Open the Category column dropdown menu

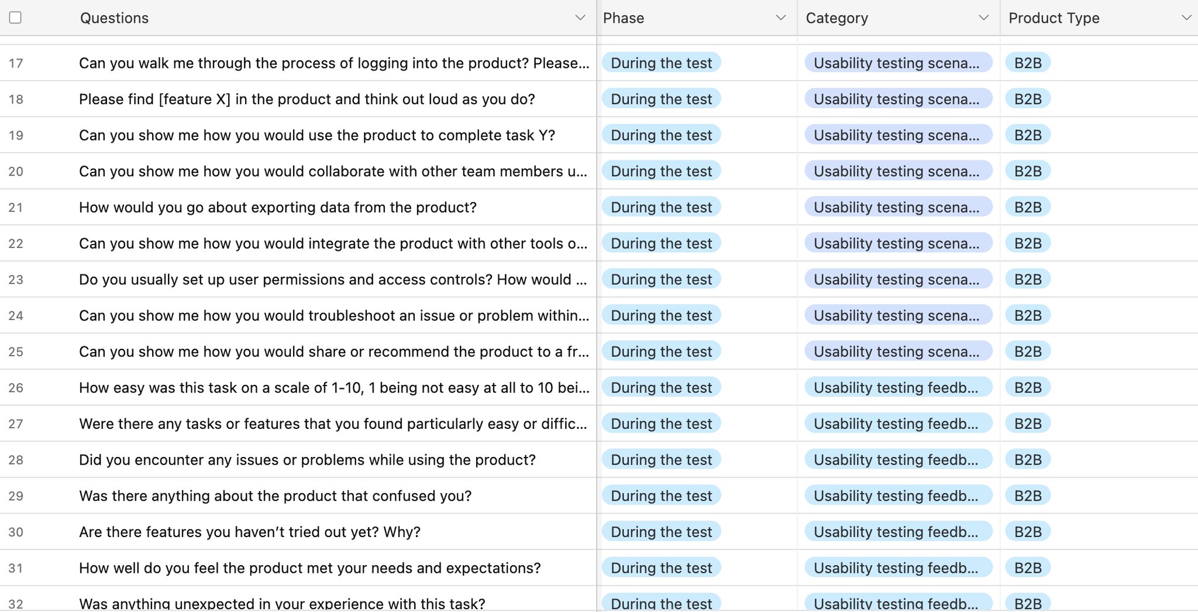[983, 18]
